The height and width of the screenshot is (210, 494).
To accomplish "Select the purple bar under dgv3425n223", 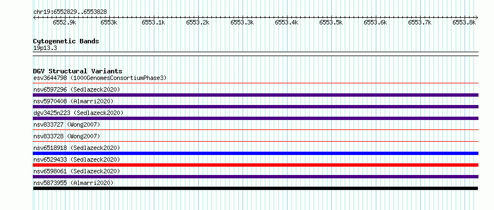I will click(x=255, y=118).
